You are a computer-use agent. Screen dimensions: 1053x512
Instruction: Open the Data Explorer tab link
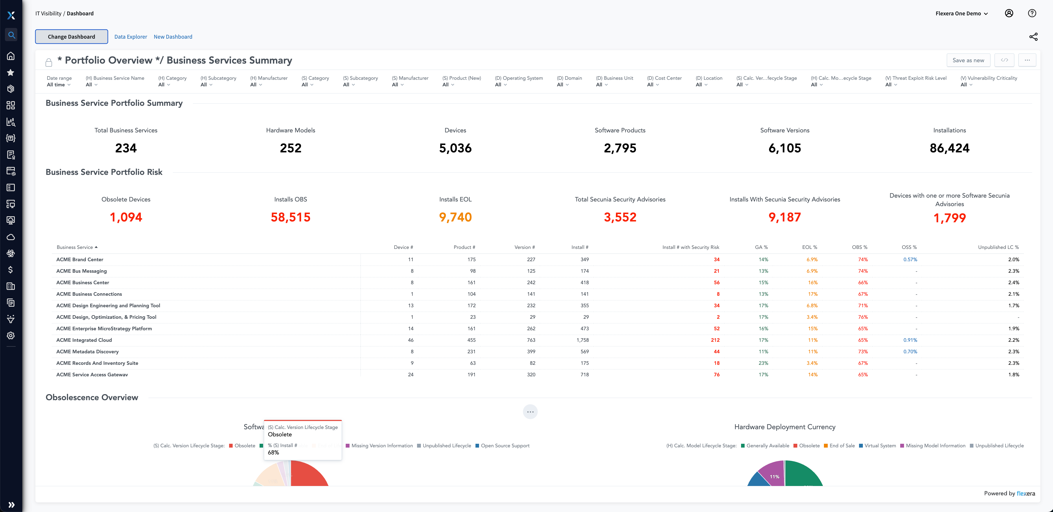(130, 37)
